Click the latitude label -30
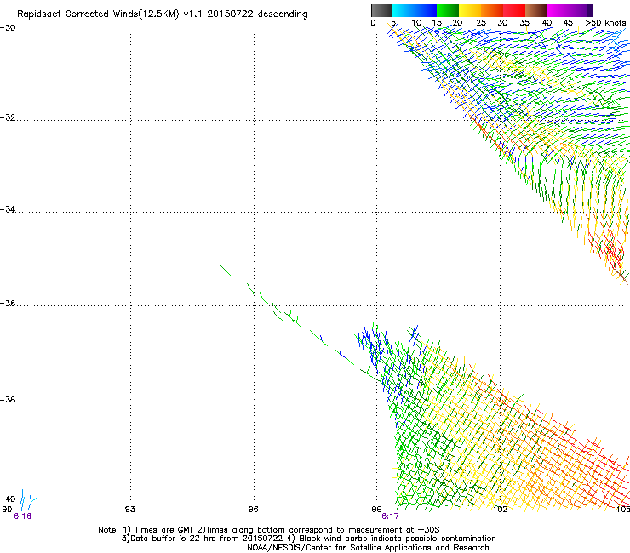The height and width of the screenshot is (553, 630). click(x=8, y=28)
